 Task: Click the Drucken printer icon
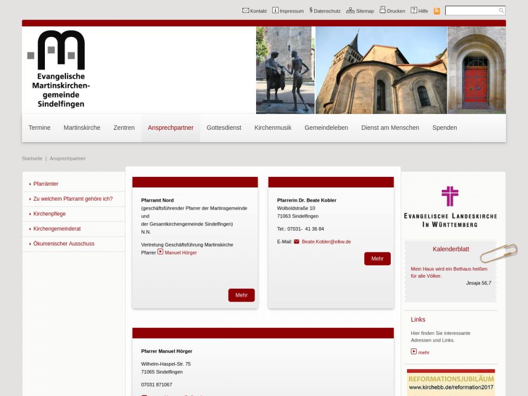383,10
